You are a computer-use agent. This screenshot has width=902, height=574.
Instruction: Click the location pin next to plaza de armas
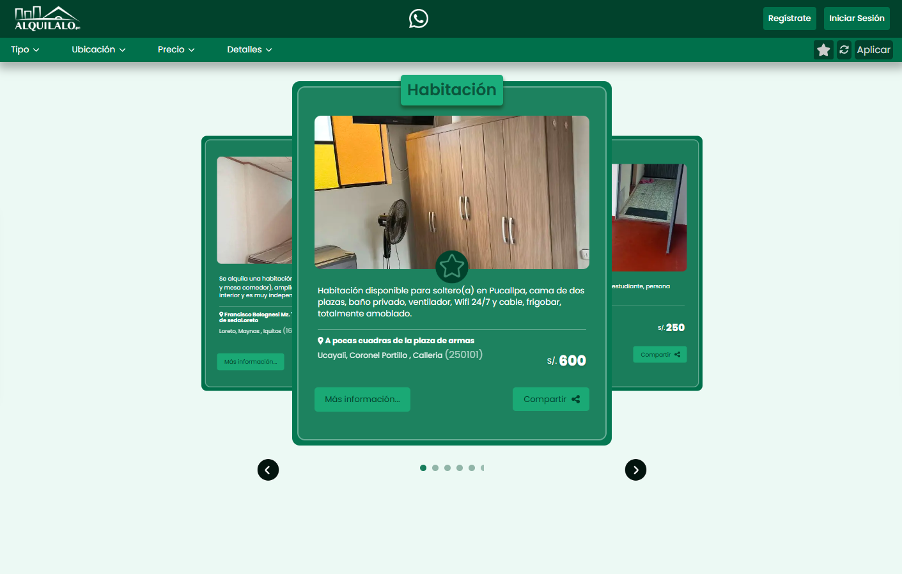[320, 340]
